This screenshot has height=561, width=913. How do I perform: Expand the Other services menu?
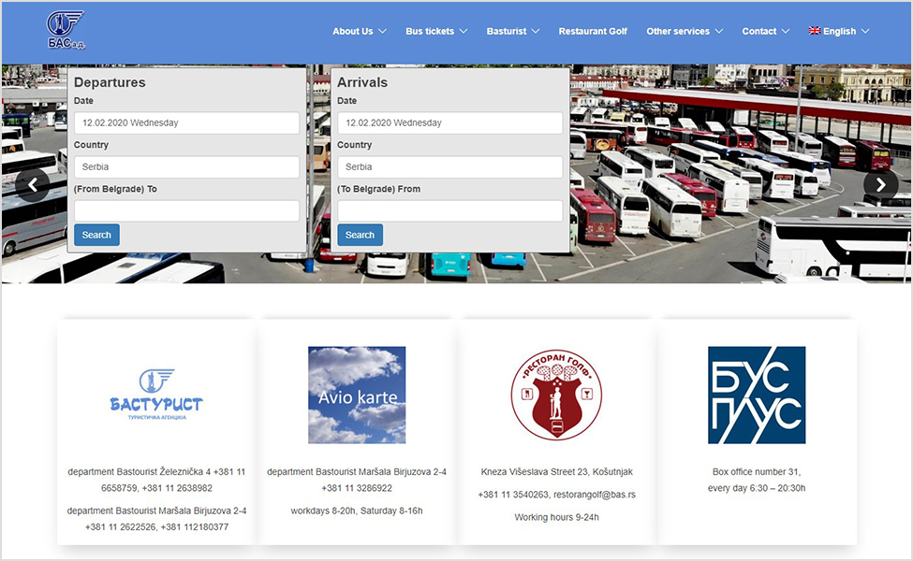(684, 31)
